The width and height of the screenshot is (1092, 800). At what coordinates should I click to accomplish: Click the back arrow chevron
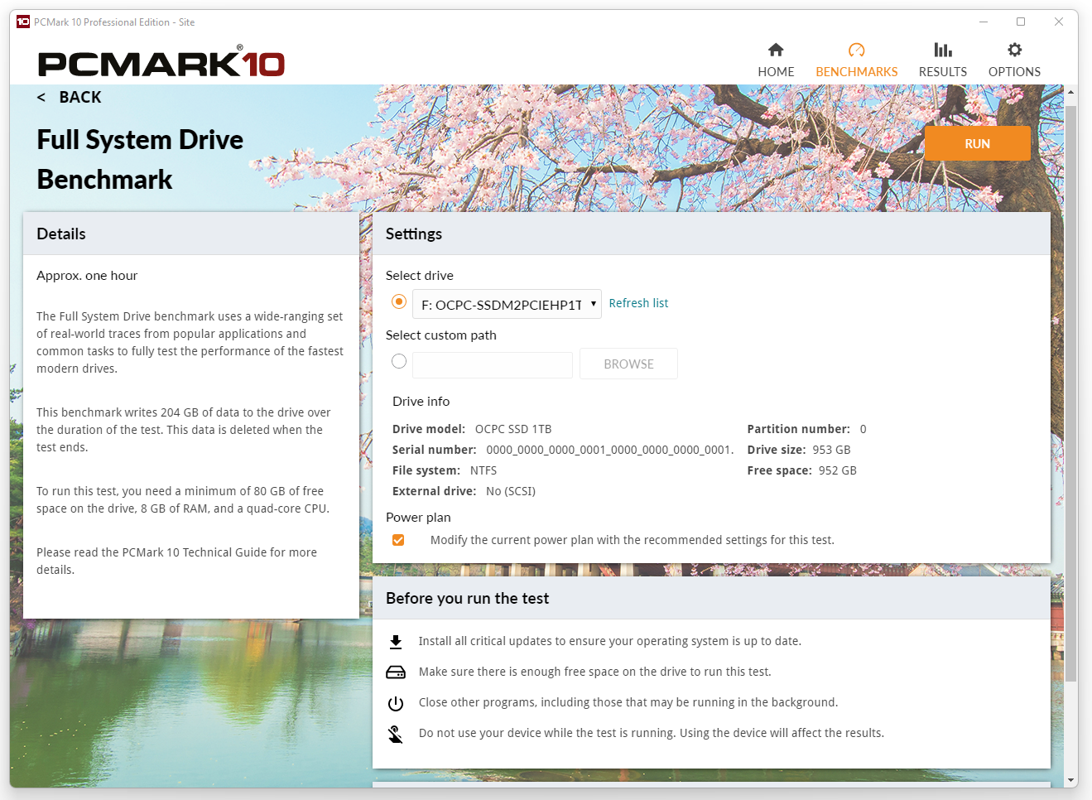click(41, 98)
